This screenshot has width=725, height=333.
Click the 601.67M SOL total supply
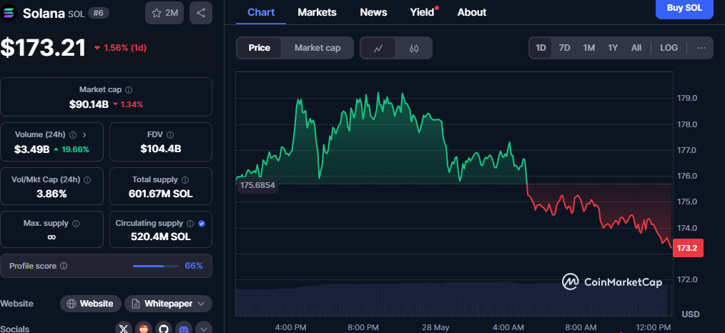point(160,194)
